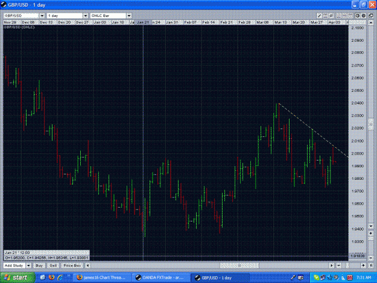Open Firefox from the quick launch bar
The height and width of the screenshot is (283, 377).
pos(51,278)
